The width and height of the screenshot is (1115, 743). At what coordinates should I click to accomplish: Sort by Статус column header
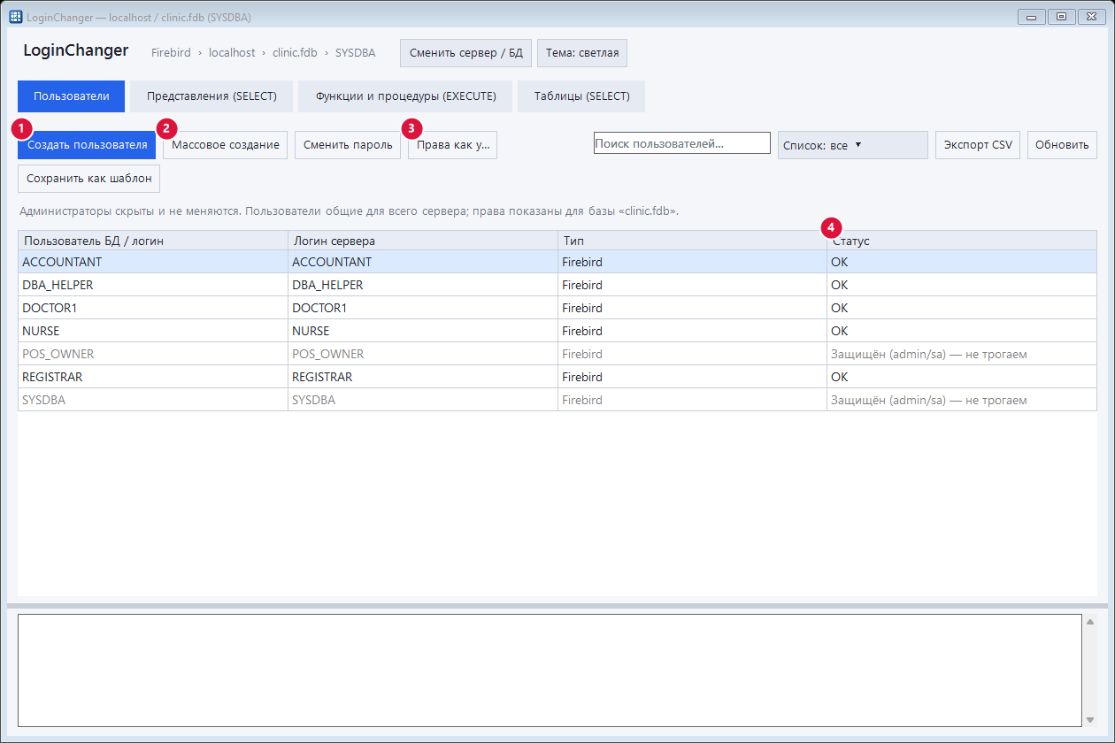[962, 241]
